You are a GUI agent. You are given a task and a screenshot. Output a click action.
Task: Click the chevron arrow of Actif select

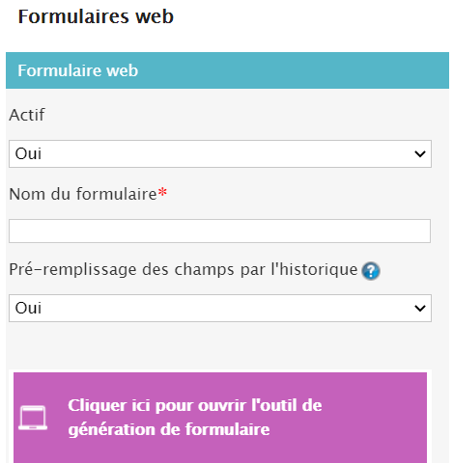coord(420,154)
